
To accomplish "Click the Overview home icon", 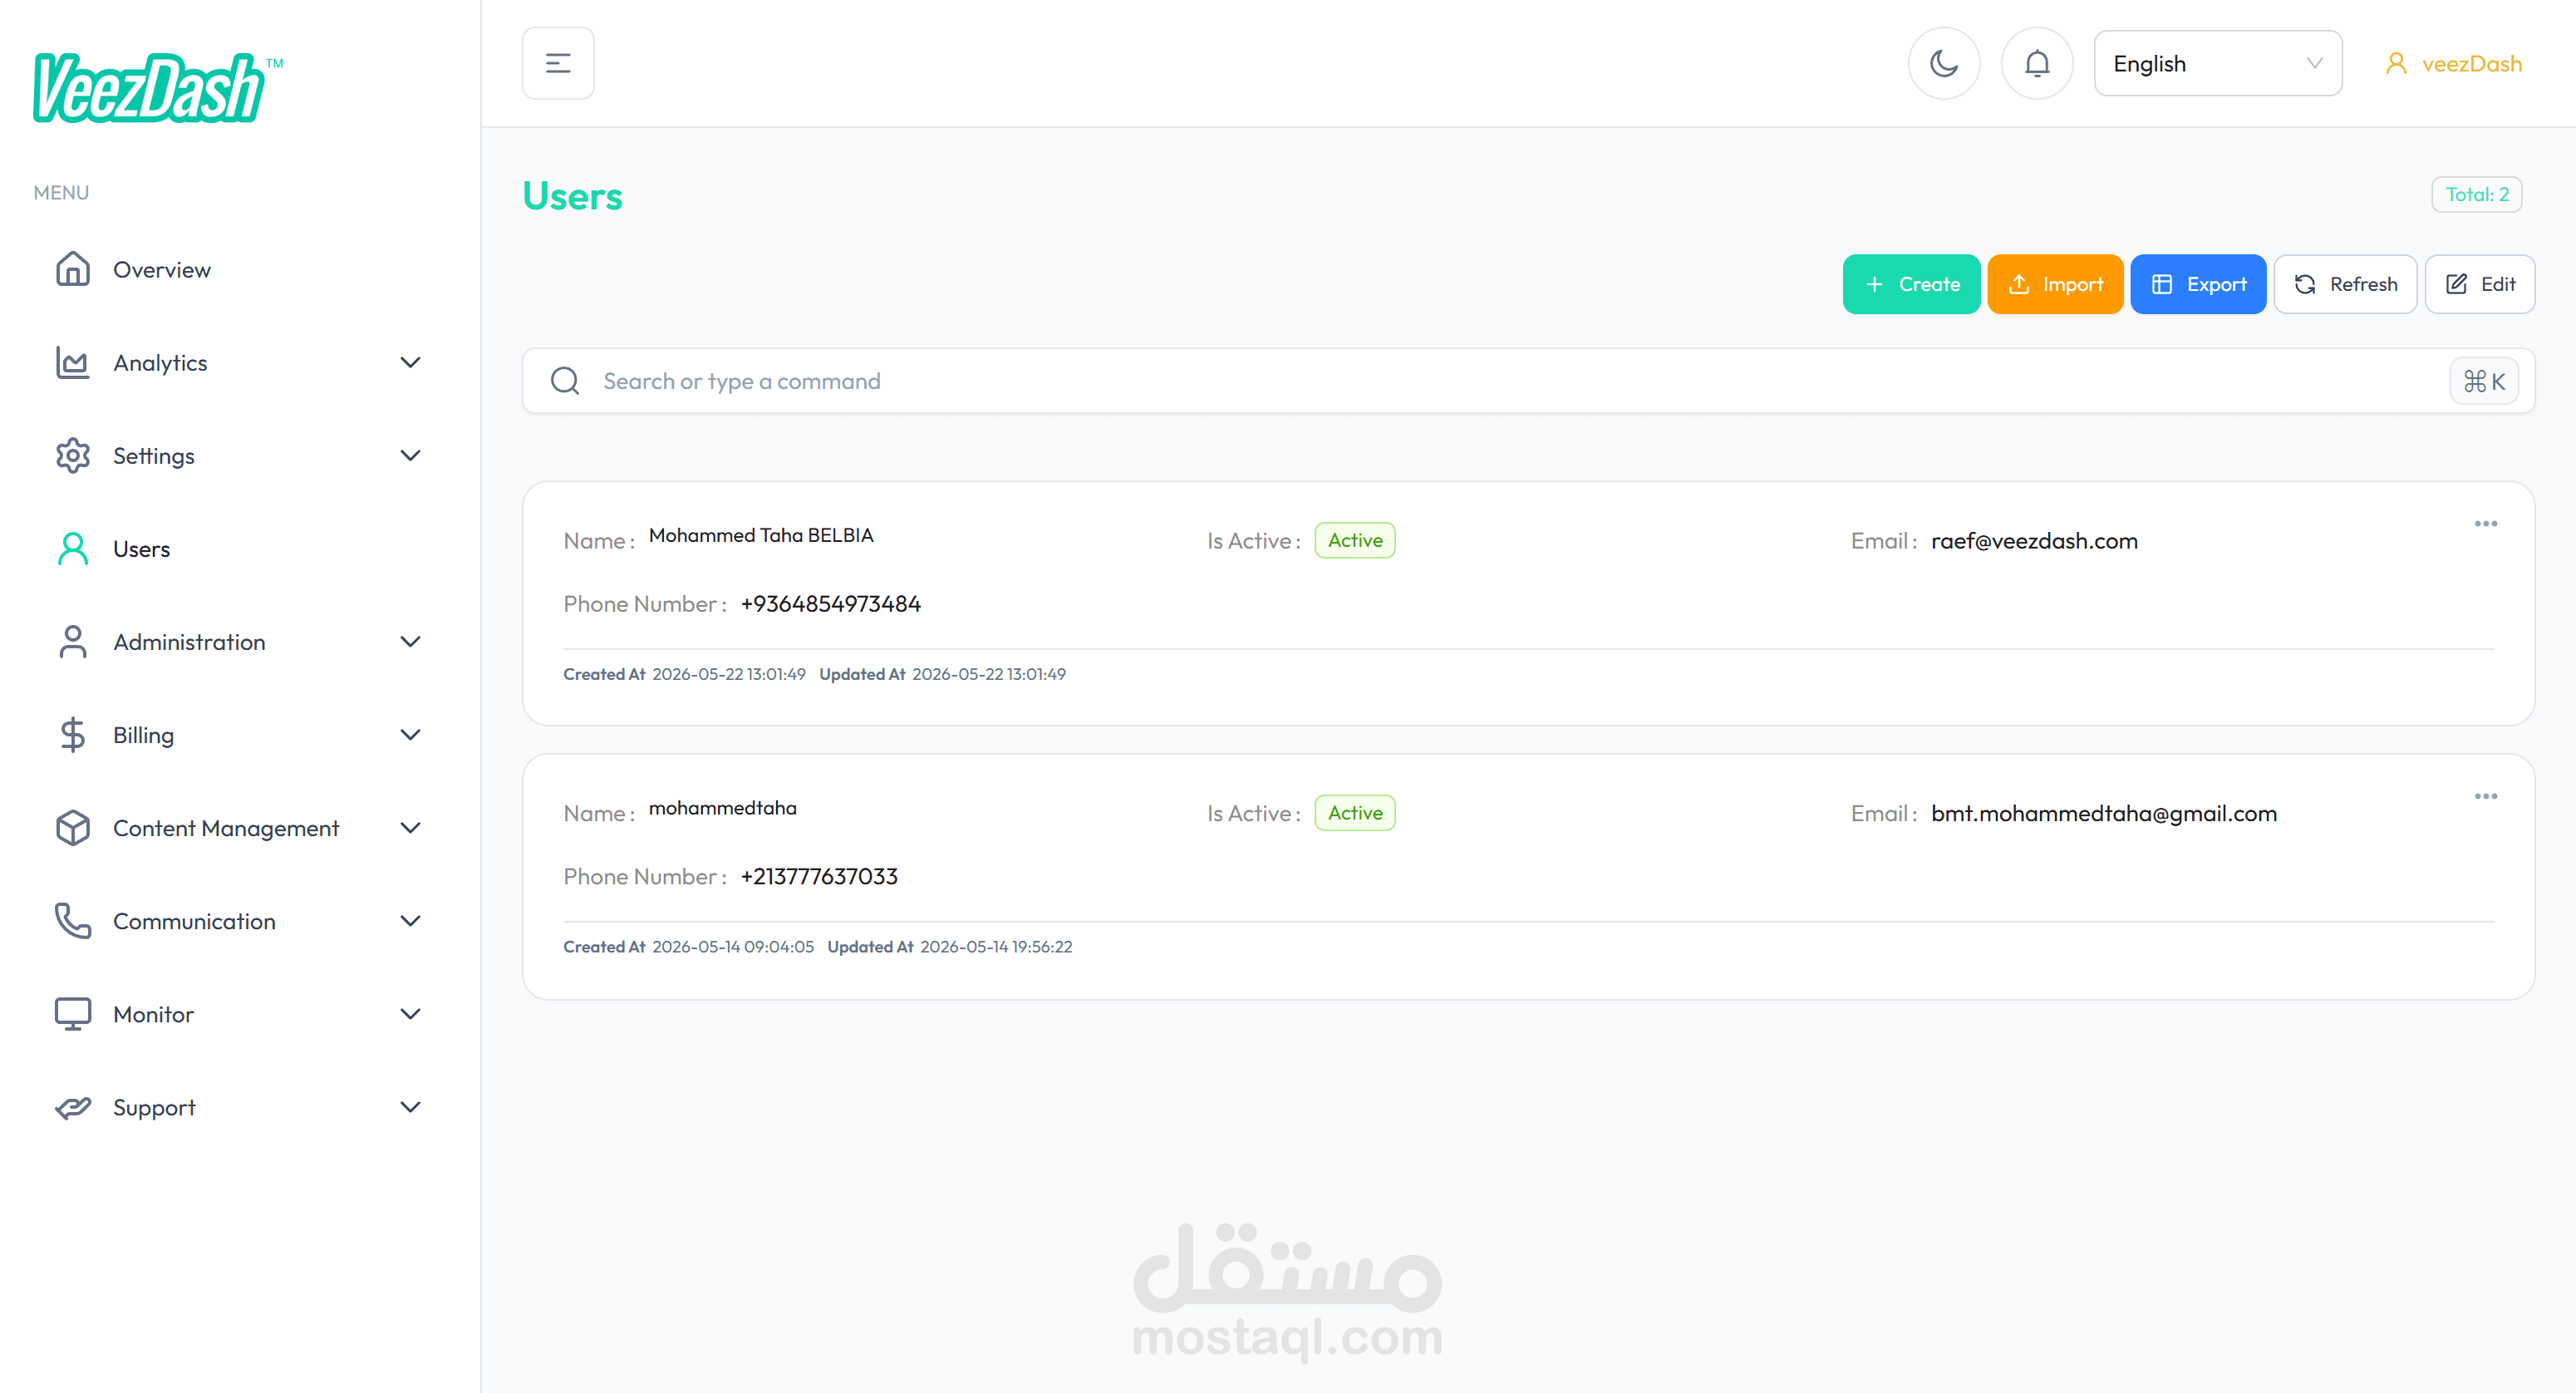I will click(x=73, y=269).
